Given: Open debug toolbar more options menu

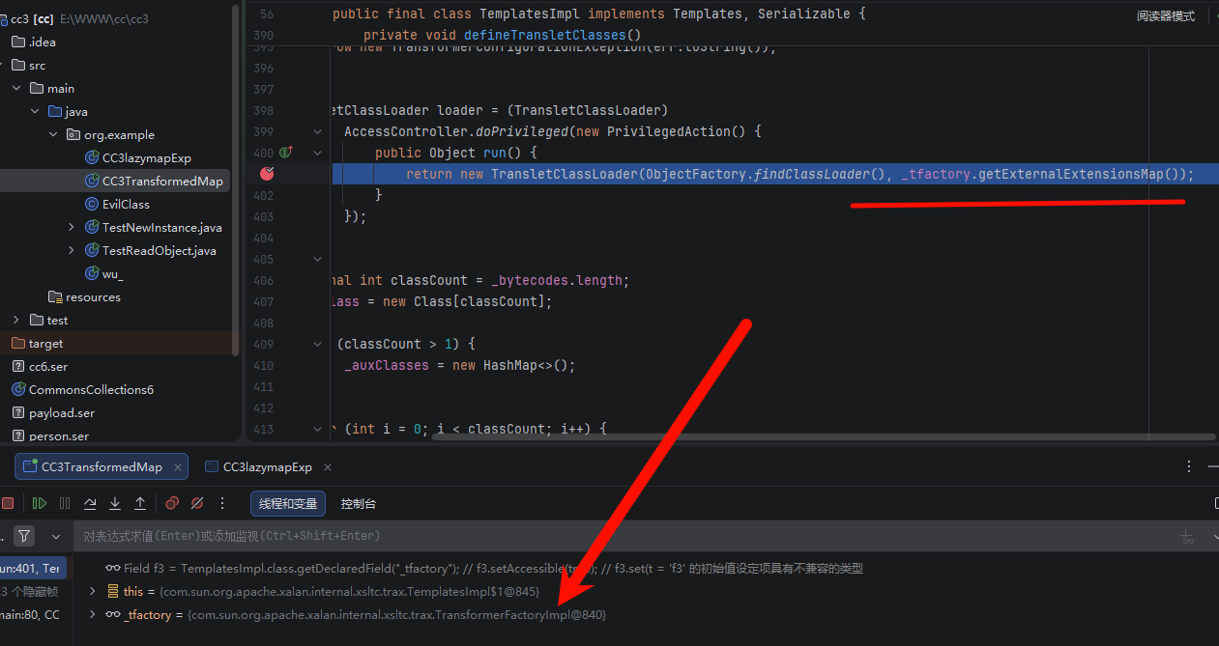Looking at the screenshot, I should click(x=222, y=503).
